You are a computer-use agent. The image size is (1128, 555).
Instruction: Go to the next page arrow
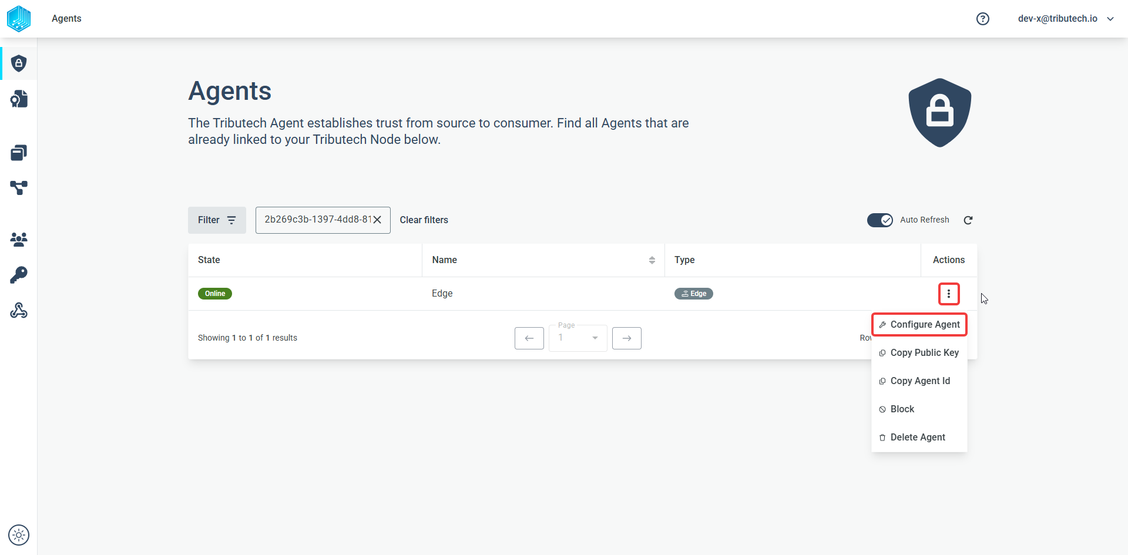pos(627,338)
